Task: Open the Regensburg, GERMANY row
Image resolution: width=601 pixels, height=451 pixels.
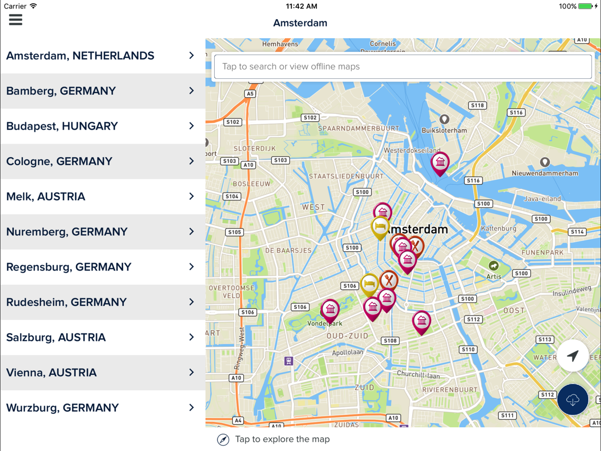Action: (x=103, y=267)
